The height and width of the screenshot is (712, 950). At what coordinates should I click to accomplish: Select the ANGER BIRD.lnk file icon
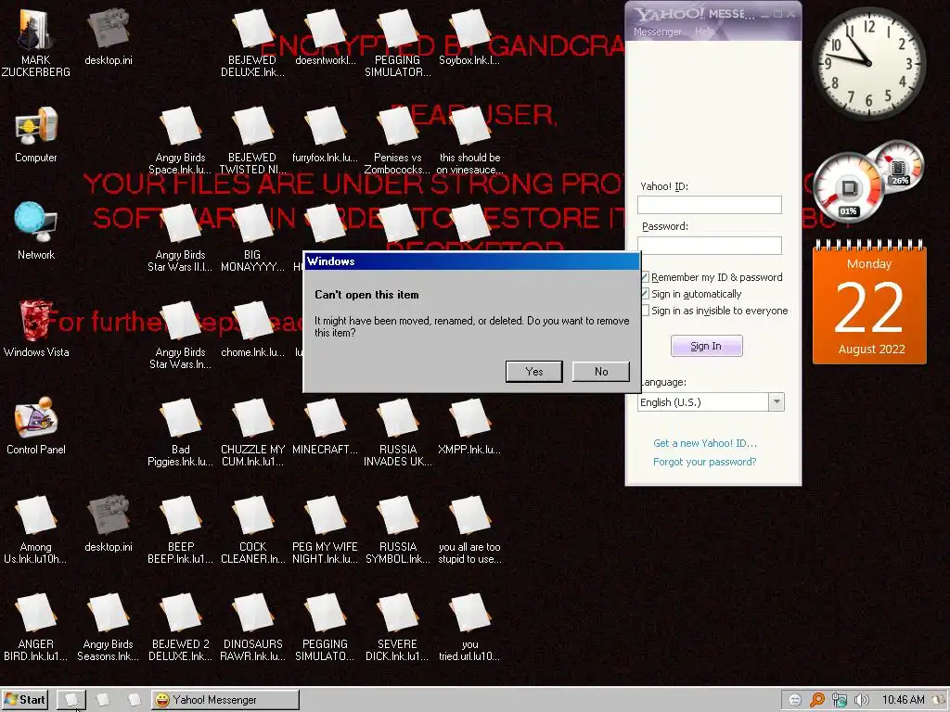click(x=36, y=628)
